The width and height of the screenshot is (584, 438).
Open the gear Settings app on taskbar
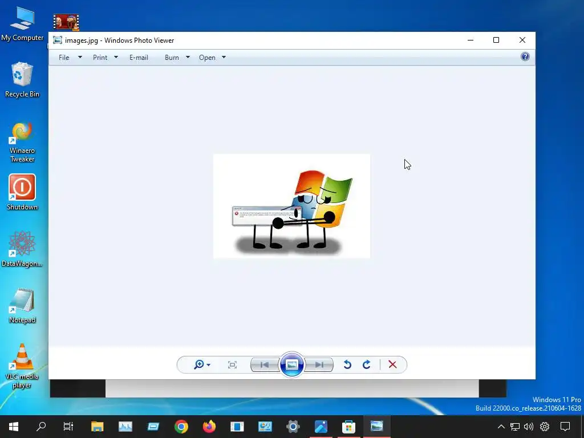293,427
